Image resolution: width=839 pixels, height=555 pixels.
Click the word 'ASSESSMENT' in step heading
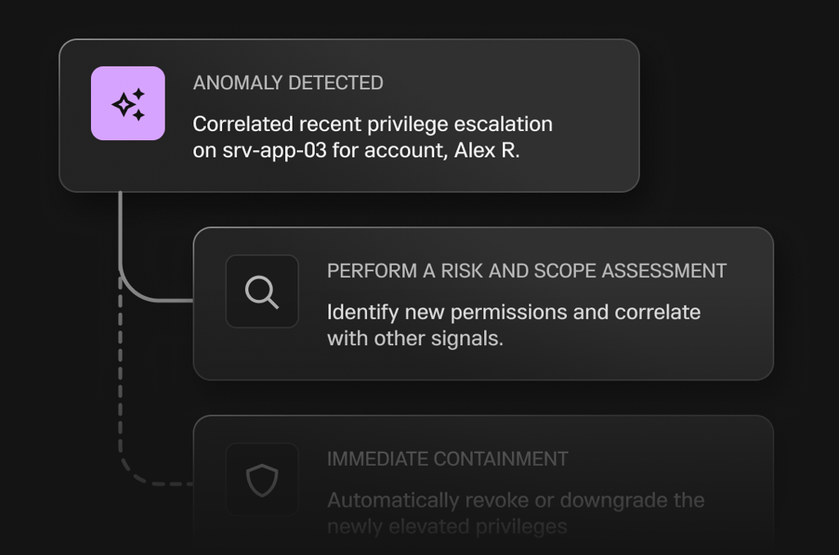coord(671,271)
